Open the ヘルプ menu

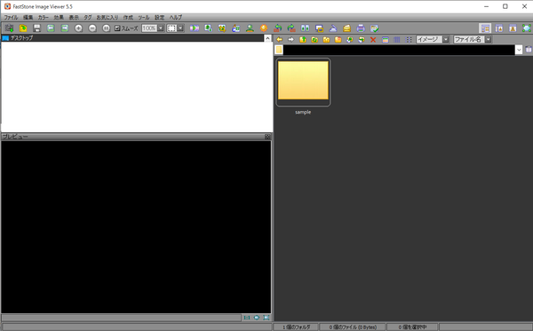point(176,18)
